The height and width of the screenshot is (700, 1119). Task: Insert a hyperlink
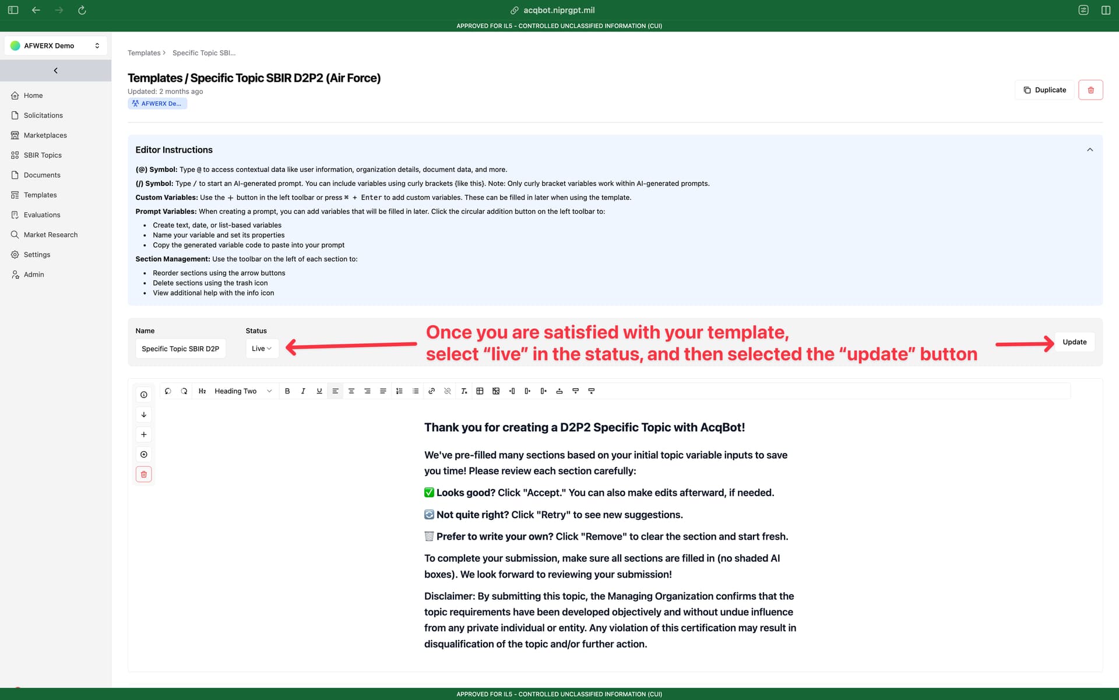coord(432,391)
